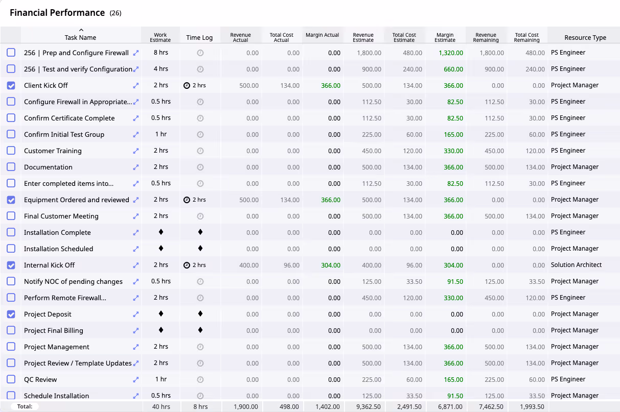The width and height of the screenshot is (620, 412).
Task: Click total margin estimate 6,871.00
Action: point(450,407)
